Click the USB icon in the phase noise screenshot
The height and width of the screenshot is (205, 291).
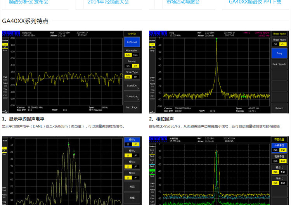pyautogui.click(x=152, y=112)
